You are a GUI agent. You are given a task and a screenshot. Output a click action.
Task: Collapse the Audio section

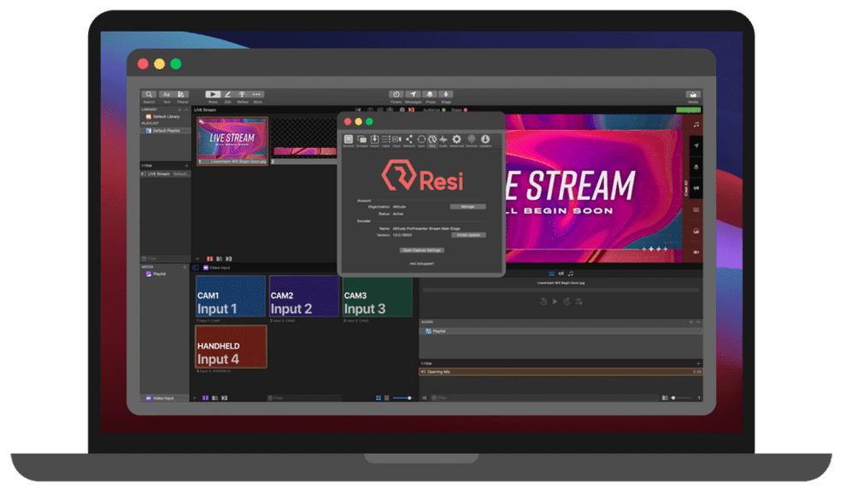698,322
